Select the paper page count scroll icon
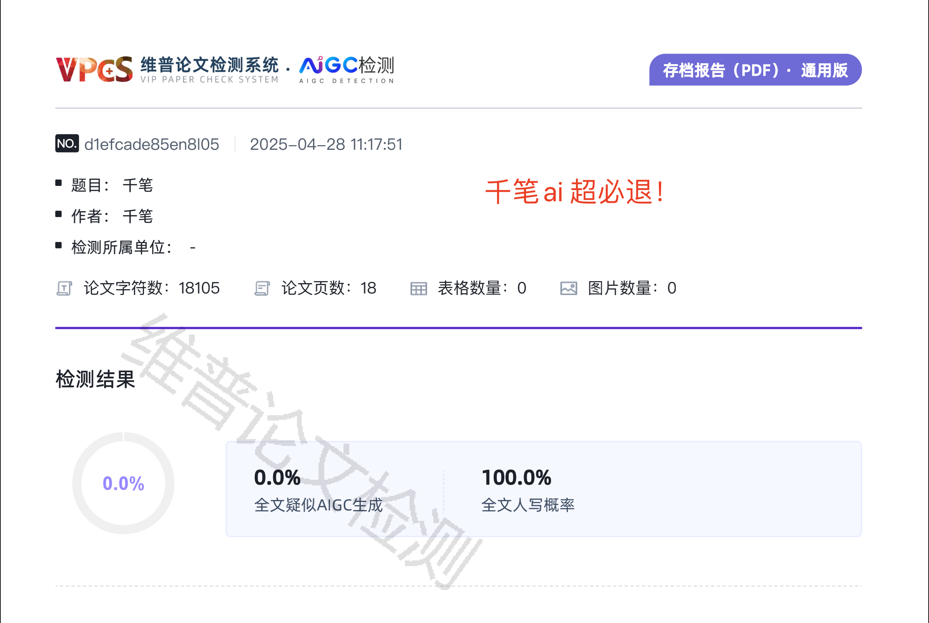This screenshot has width=929, height=623. click(x=263, y=288)
